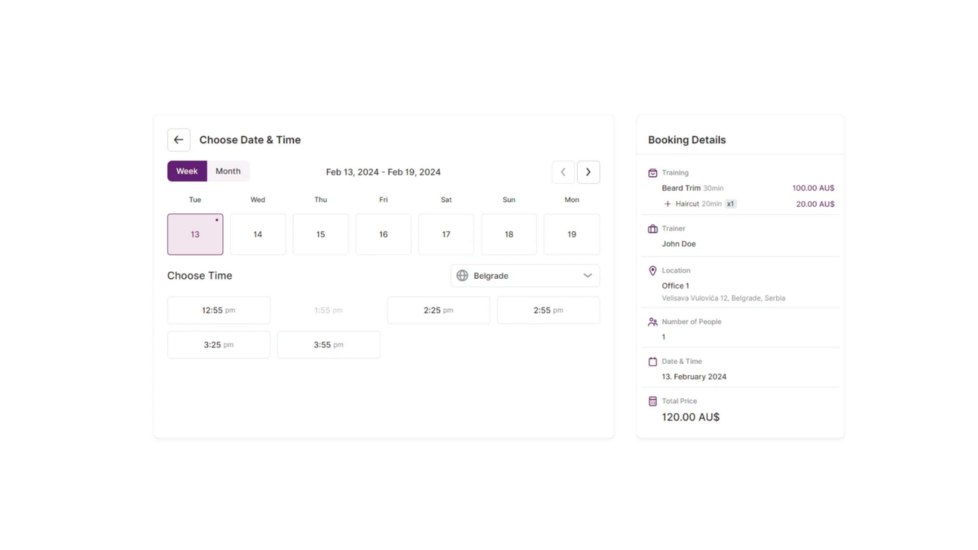Select Tuesday the 13th date

pyautogui.click(x=195, y=234)
